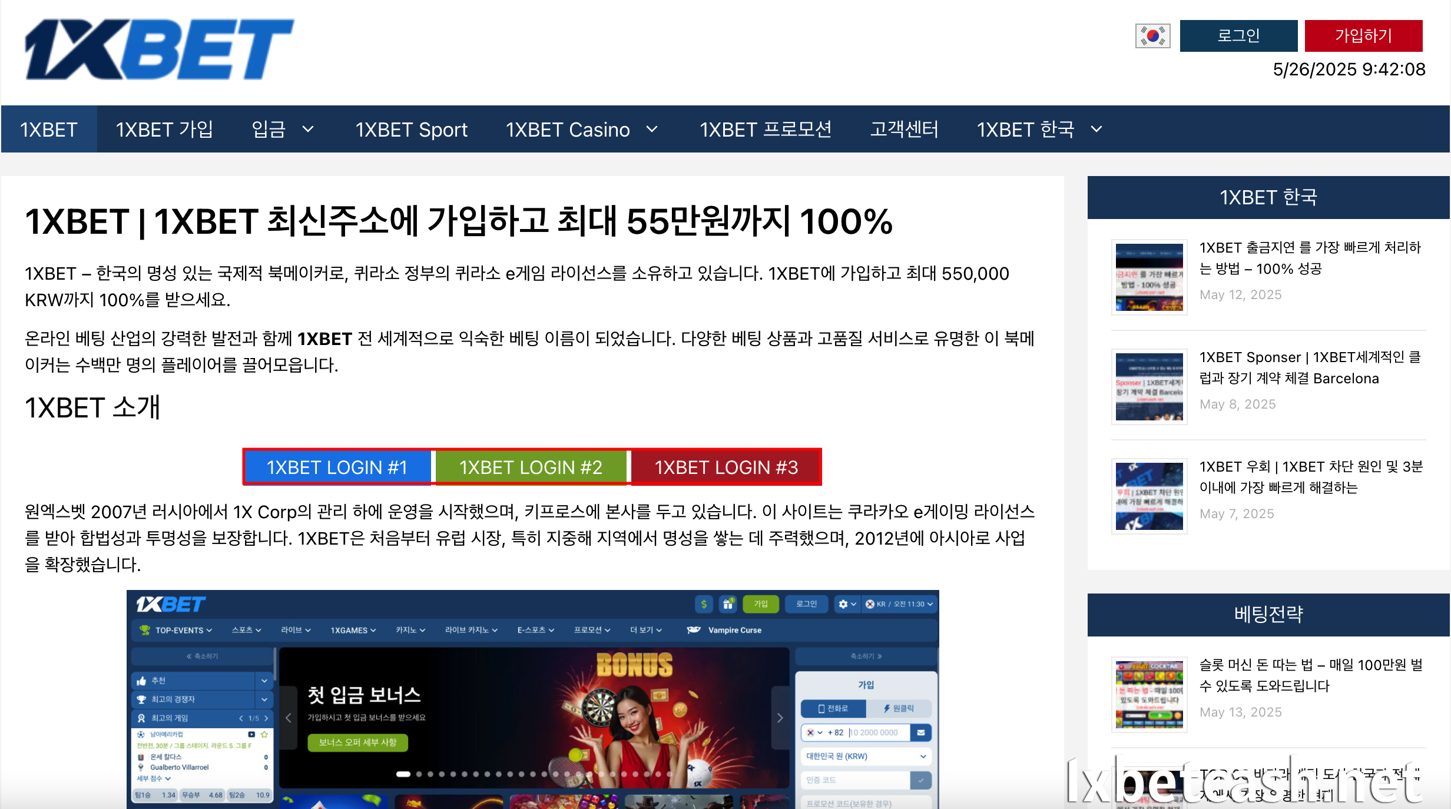Click the bold 1XBET text in paragraph
1451x809 pixels.
click(325, 339)
